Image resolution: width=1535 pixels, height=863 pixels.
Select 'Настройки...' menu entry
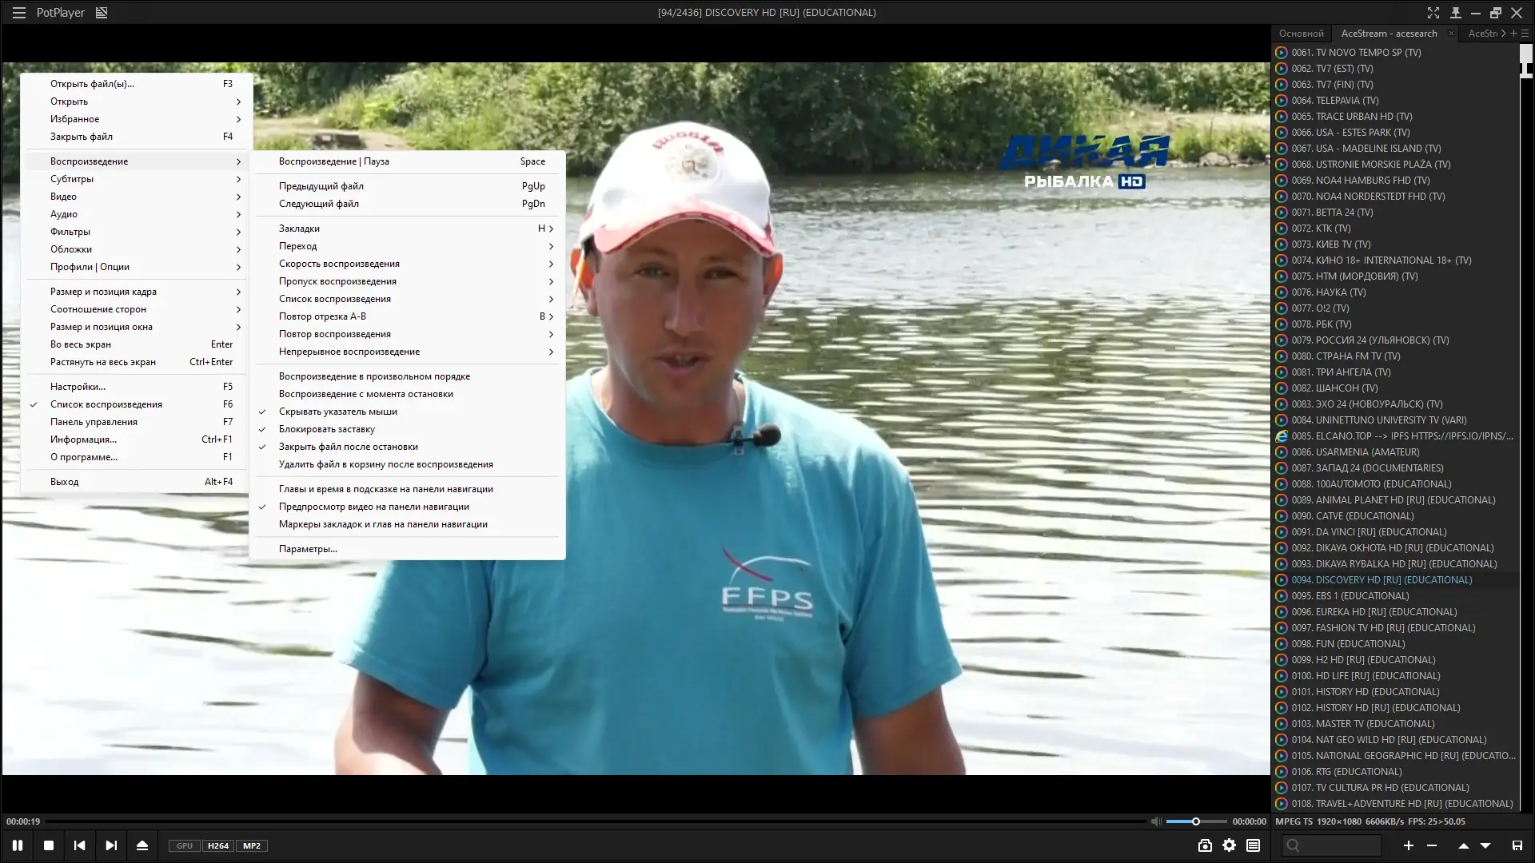[78, 387]
